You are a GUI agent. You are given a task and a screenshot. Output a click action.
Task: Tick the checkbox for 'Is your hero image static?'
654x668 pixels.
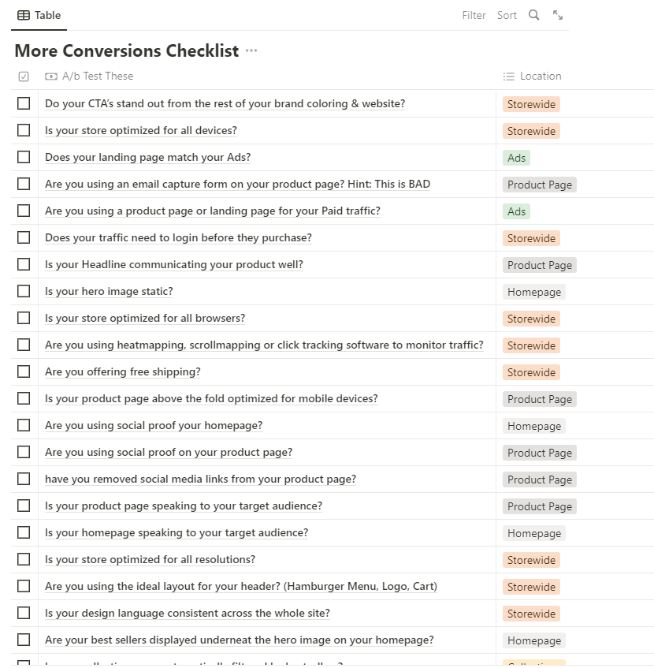pyautogui.click(x=23, y=290)
